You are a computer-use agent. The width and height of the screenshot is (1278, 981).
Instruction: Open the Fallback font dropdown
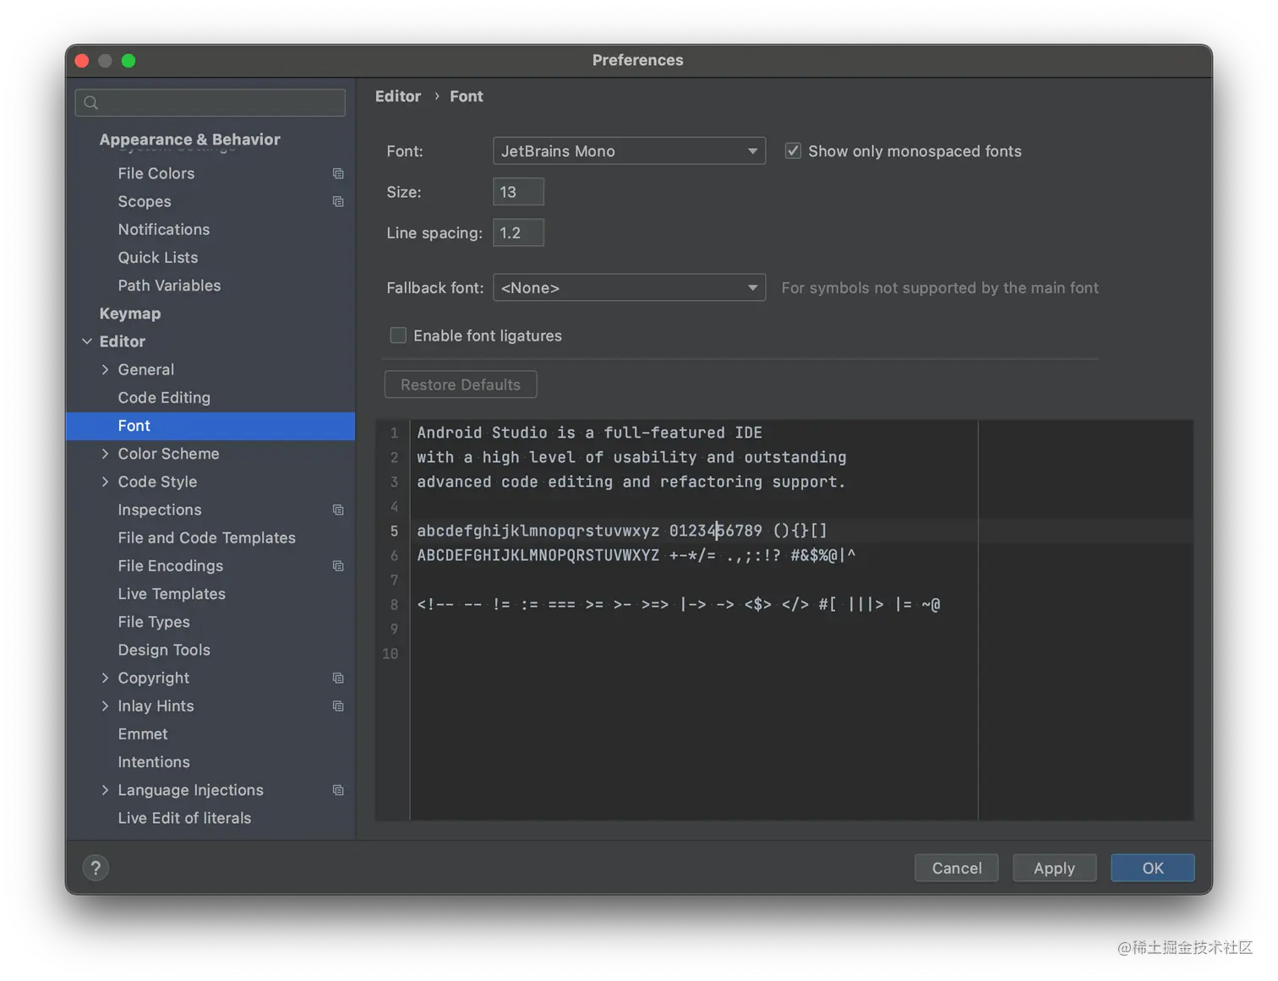point(629,288)
